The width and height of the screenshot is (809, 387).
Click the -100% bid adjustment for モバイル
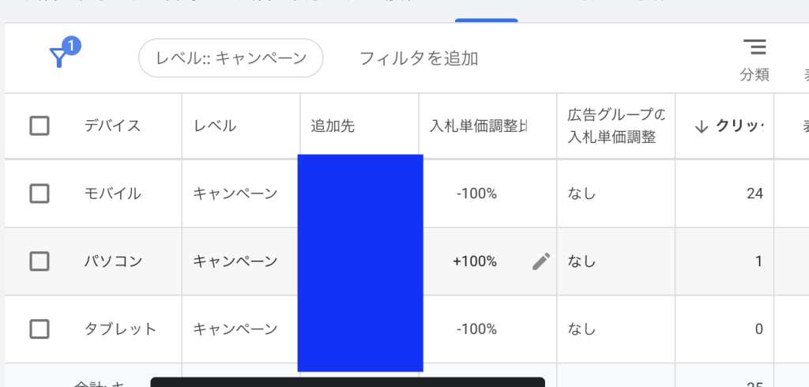[x=476, y=193]
